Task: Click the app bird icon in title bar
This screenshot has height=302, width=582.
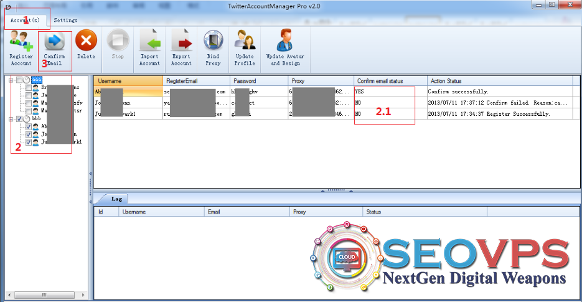Action: click(x=8, y=7)
